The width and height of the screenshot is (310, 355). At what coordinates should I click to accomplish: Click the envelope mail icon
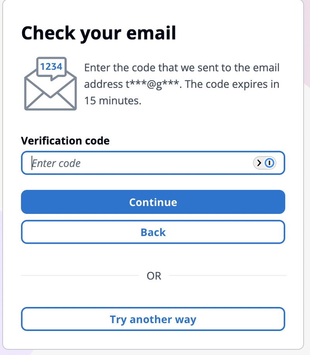(50, 84)
